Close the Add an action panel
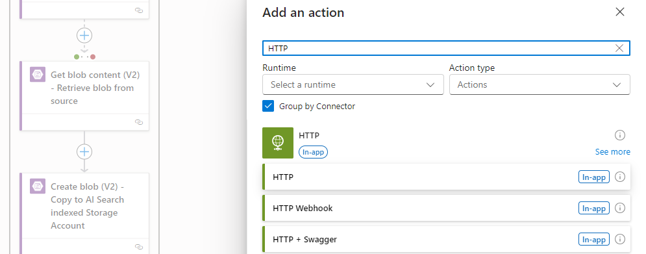Viewport: 646px width, 254px height. pos(619,12)
